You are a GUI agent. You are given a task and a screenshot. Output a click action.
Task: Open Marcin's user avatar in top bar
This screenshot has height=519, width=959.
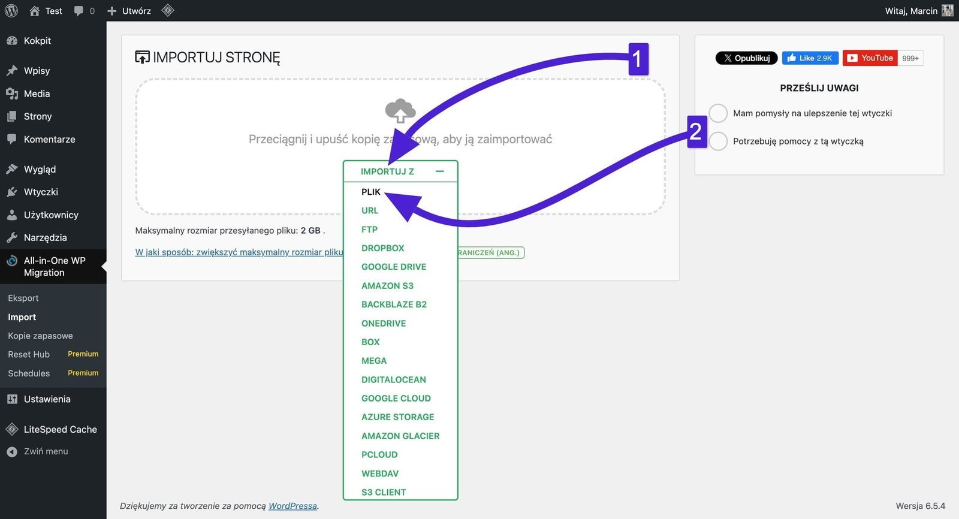click(948, 11)
